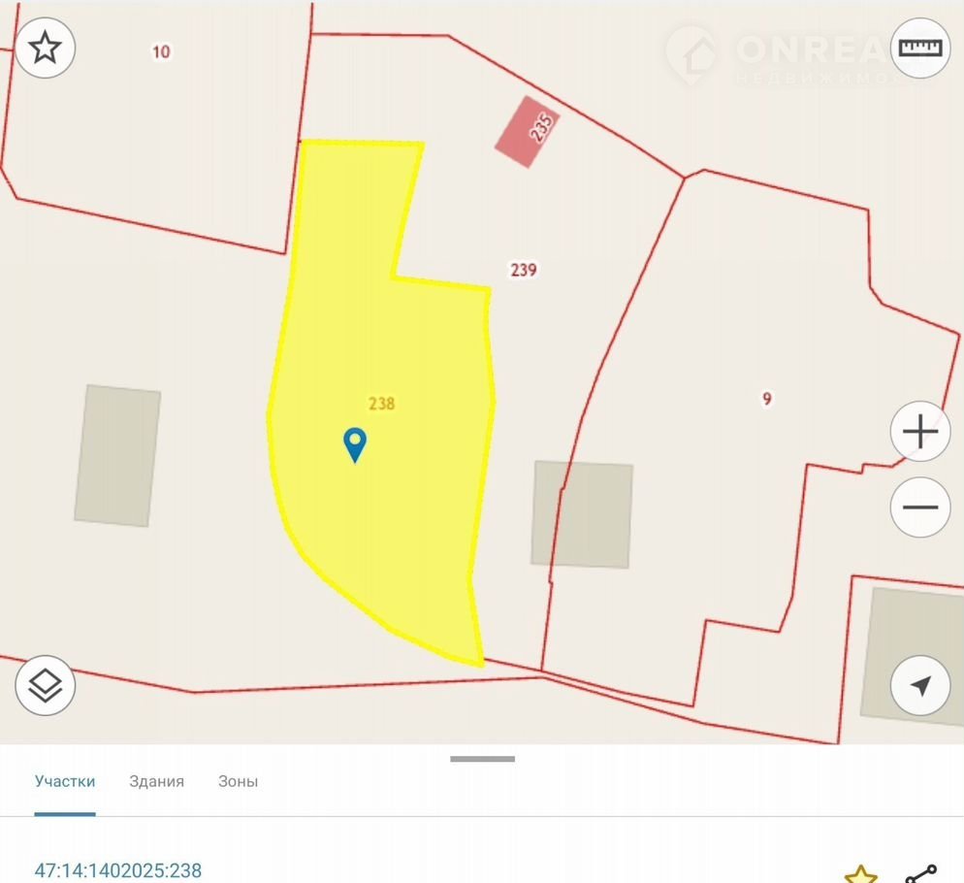The image size is (964, 883).
Task: Open the ruler measurement tool
Action: click(920, 48)
